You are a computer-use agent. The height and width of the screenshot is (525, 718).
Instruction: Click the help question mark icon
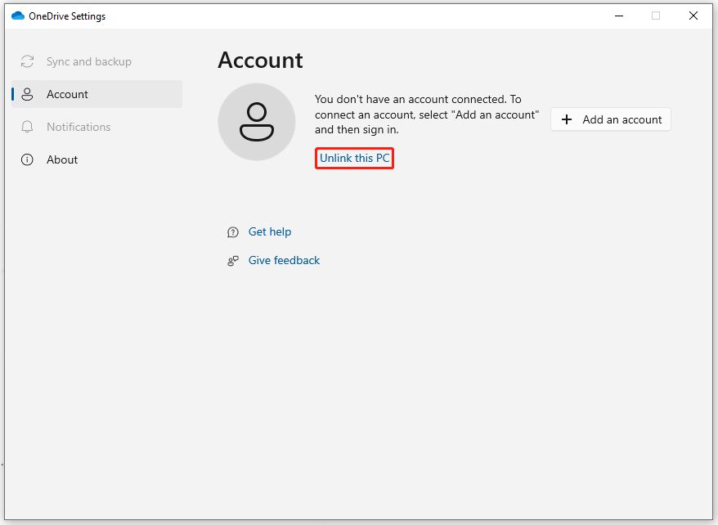pos(233,232)
